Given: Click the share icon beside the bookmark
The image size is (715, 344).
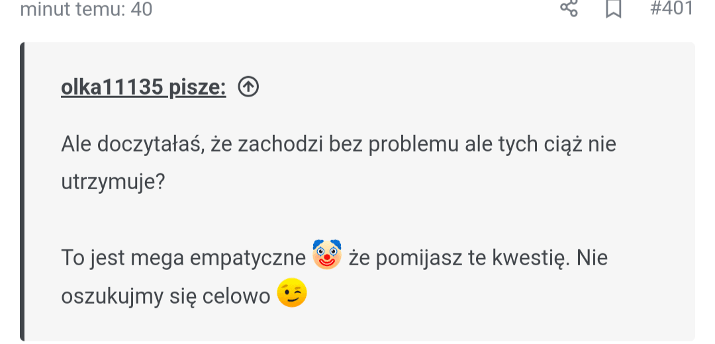Looking at the screenshot, I should tap(569, 9).
